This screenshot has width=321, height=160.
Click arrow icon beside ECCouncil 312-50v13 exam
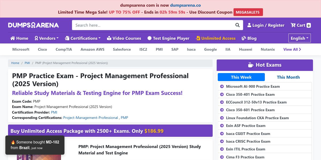click(x=222, y=102)
